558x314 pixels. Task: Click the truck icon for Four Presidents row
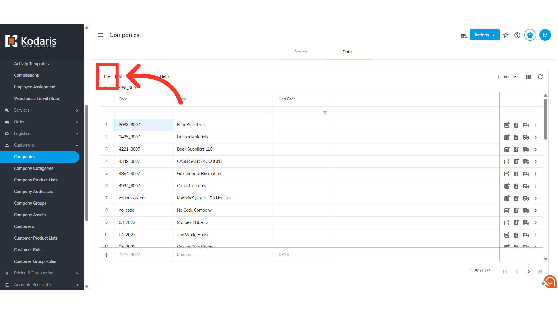point(526,125)
